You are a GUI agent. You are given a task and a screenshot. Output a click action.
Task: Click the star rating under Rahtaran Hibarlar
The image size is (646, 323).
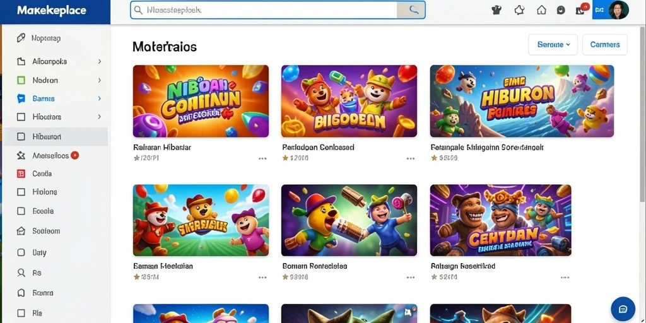146,158
